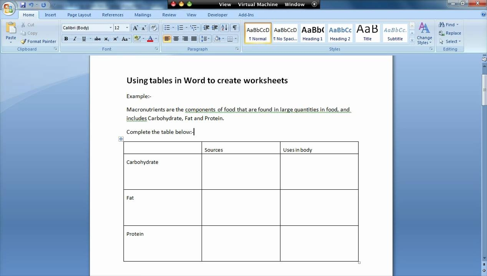Show paragraph formatting marks
Image resolution: width=487 pixels, height=276 pixels.
click(x=235, y=28)
